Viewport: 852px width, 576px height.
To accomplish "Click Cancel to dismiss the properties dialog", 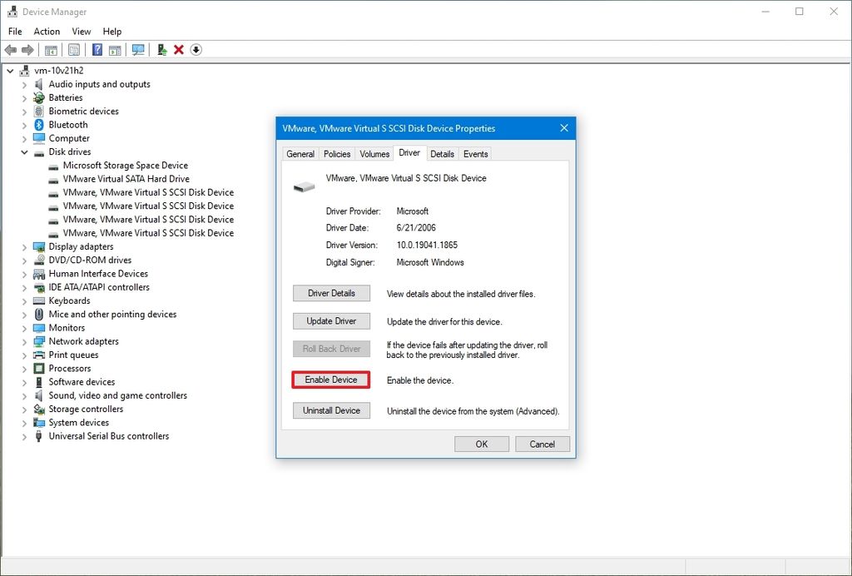I will tap(542, 444).
